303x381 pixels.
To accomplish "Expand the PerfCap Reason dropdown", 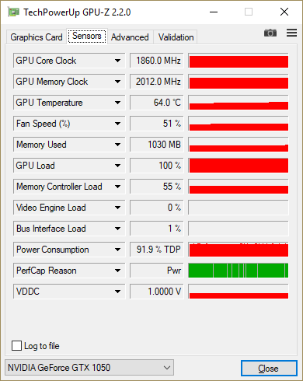I will pos(69,271).
